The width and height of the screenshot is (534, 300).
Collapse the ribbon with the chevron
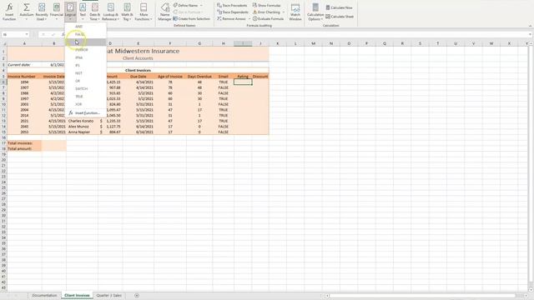530,26
